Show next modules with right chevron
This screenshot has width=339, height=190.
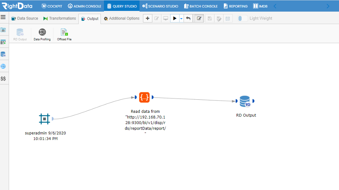(x=328, y=6)
